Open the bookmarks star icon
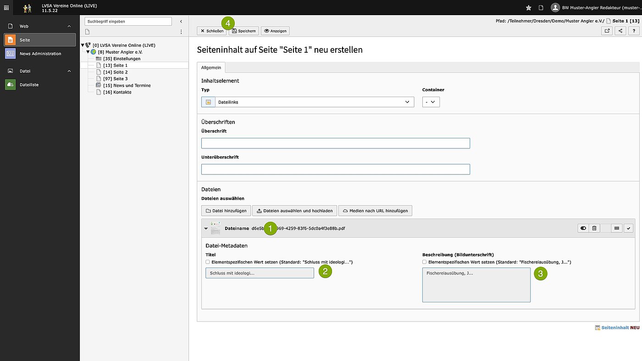The width and height of the screenshot is (642, 361). [528, 7]
